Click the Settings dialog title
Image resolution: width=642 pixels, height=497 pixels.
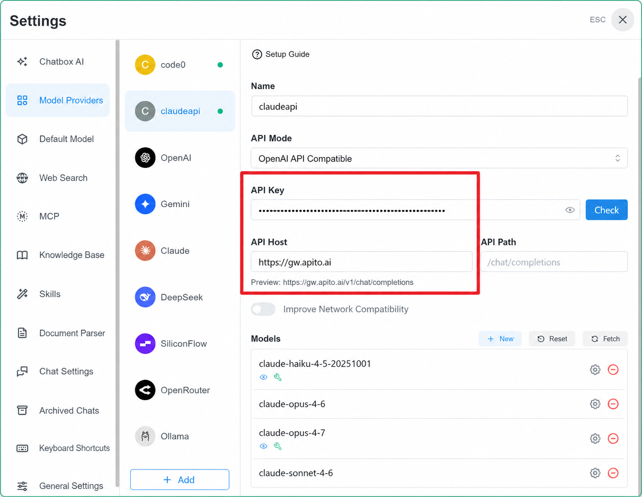pyautogui.click(x=38, y=21)
